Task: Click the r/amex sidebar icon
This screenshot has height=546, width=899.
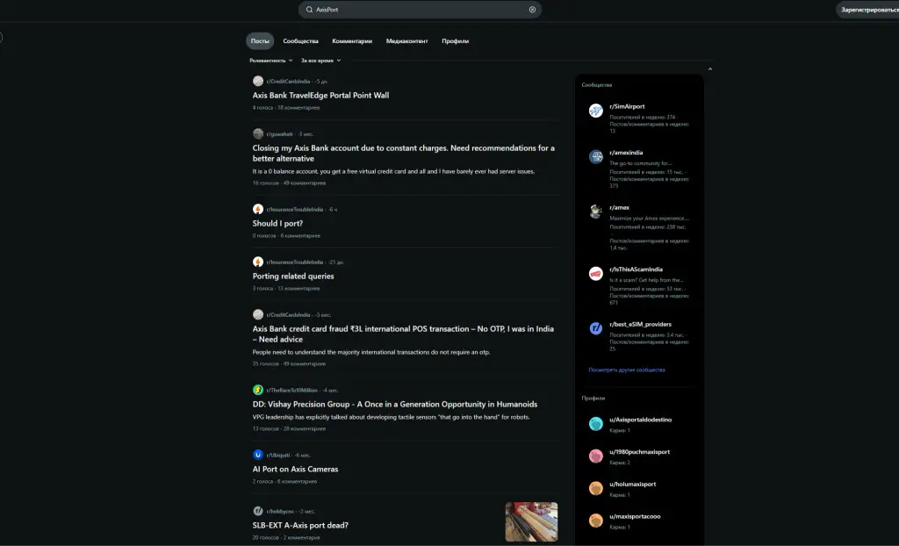Action: click(x=596, y=212)
